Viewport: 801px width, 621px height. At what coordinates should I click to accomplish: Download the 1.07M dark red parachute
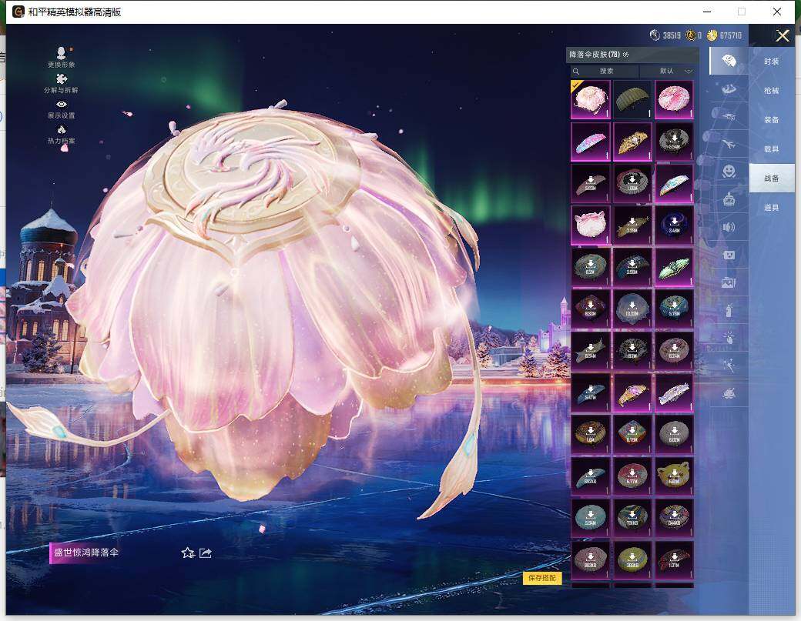coord(675,559)
